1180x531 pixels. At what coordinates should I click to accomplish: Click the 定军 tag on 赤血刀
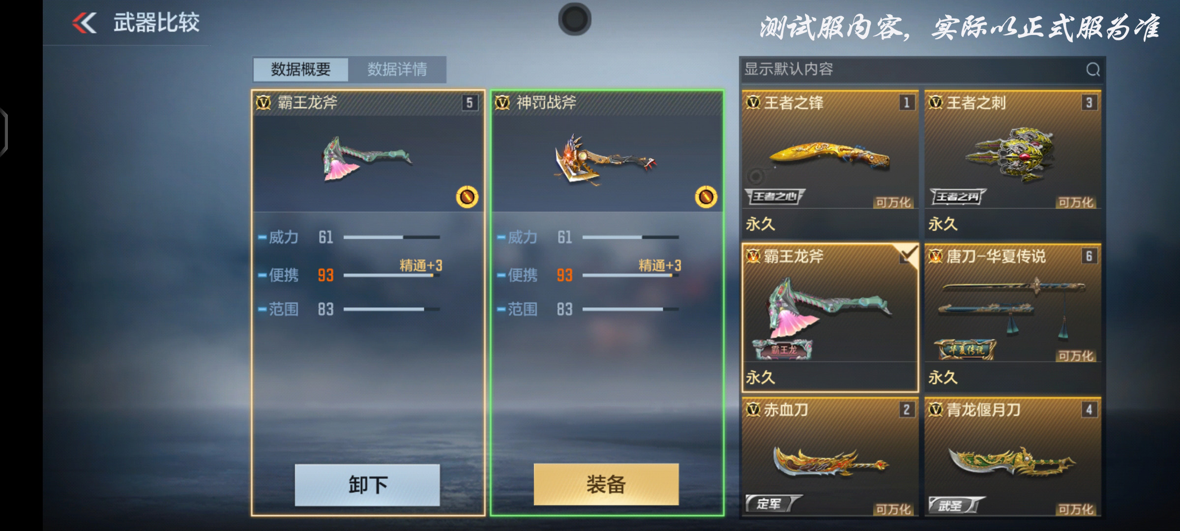coord(774,503)
